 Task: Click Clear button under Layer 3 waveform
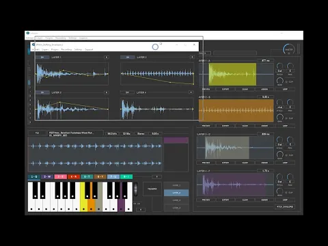(245, 163)
